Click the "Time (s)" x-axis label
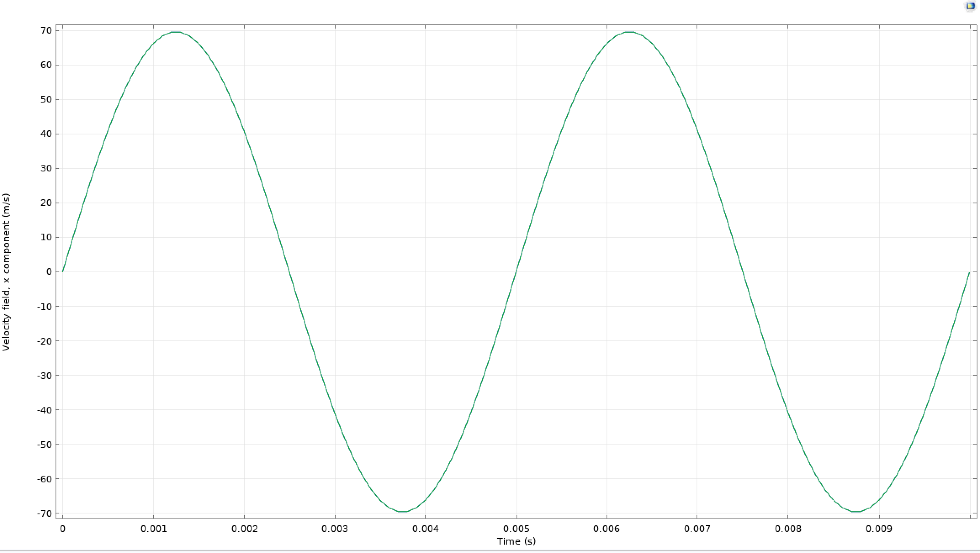The height and width of the screenshot is (553, 980). pyautogui.click(x=516, y=541)
